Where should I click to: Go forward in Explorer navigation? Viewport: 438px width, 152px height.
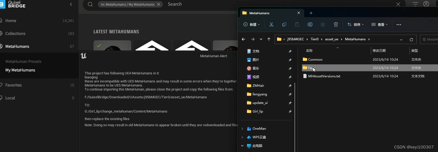[253, 39]
